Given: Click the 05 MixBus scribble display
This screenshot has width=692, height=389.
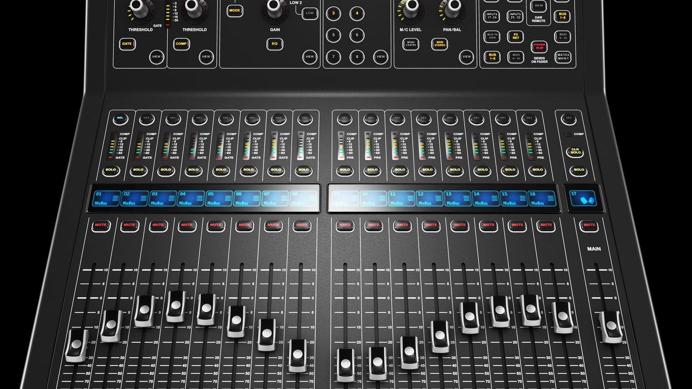Looking at the screenshot, I should pyautogui.click(x=219, y=198).
